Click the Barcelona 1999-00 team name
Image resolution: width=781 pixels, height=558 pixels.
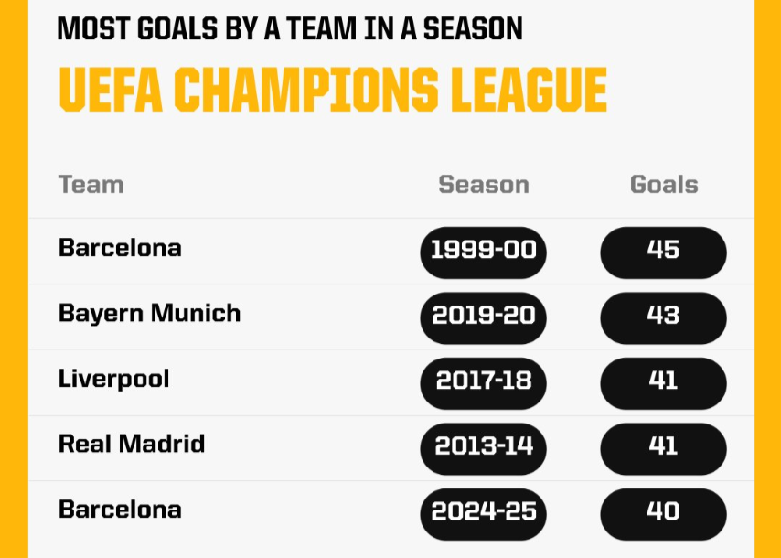(x=120, y=247)
